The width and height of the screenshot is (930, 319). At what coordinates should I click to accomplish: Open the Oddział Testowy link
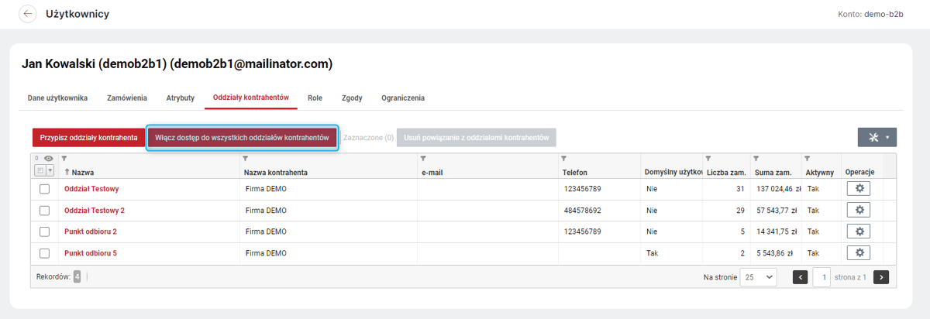(x=91, y=189)
